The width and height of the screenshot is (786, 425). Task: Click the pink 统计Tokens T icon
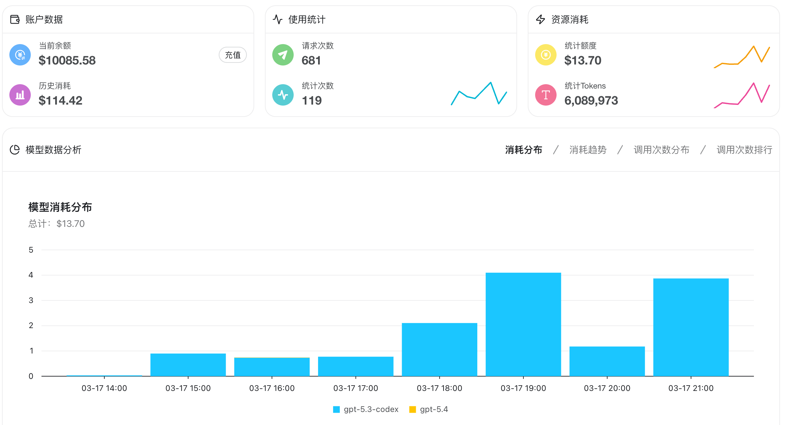(x=546, y=95)
